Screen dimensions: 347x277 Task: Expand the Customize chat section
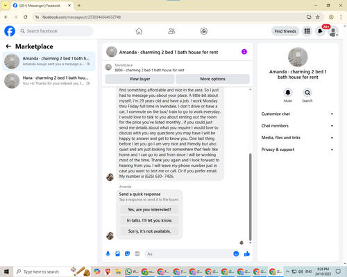(x=298, y=114)
